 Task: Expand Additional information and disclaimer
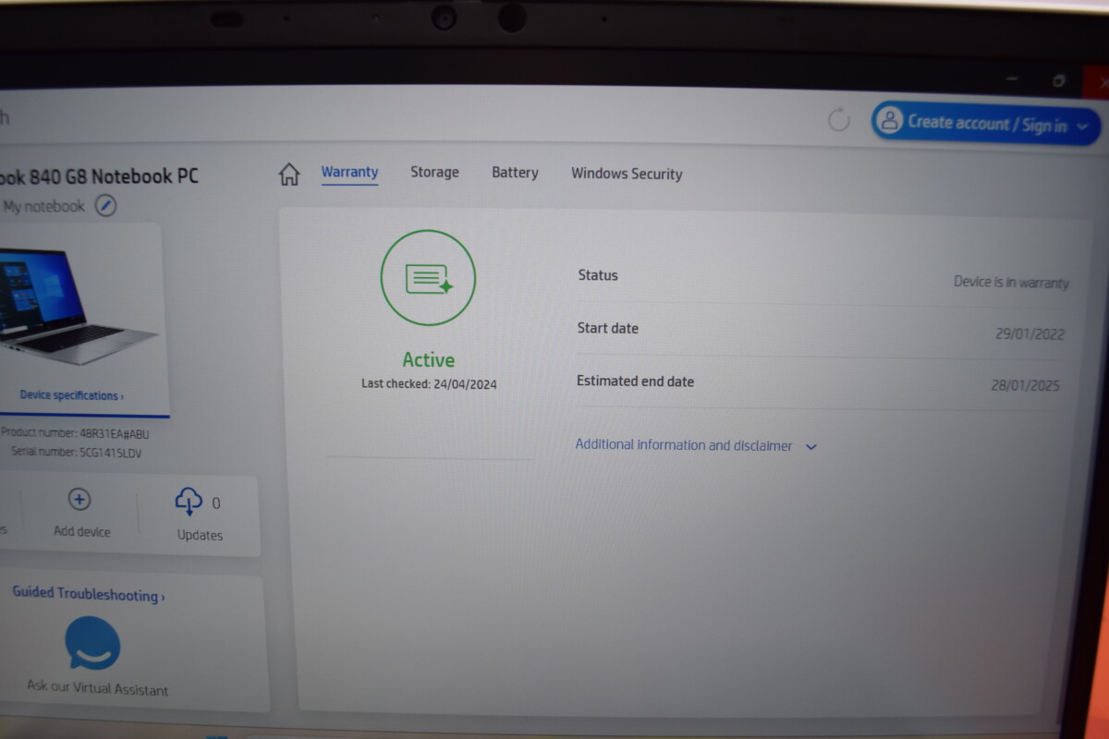click(696, 445)
